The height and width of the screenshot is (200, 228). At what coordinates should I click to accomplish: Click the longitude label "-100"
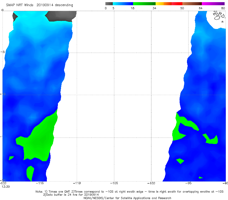(x=151, y=183)
